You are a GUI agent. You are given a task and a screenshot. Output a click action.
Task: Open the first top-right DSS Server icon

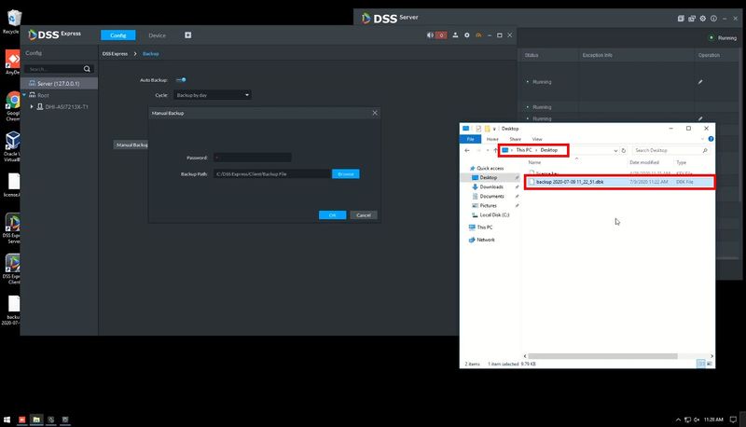681,18
